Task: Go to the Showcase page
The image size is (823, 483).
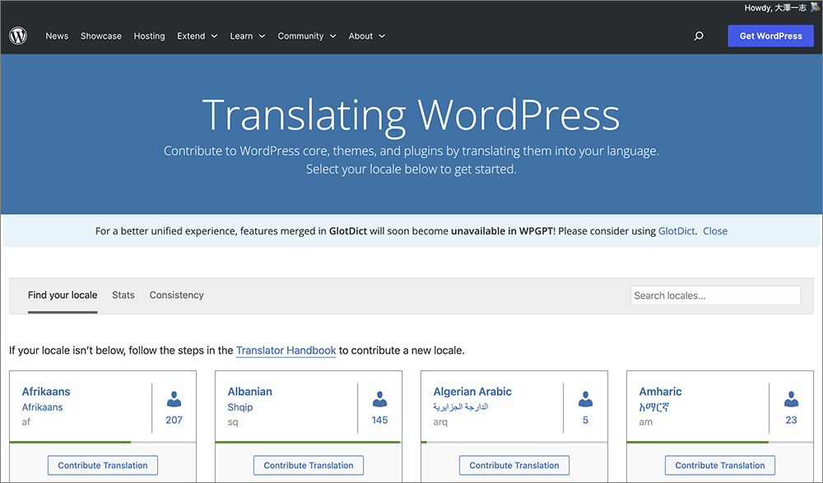Action: point(100,35)
